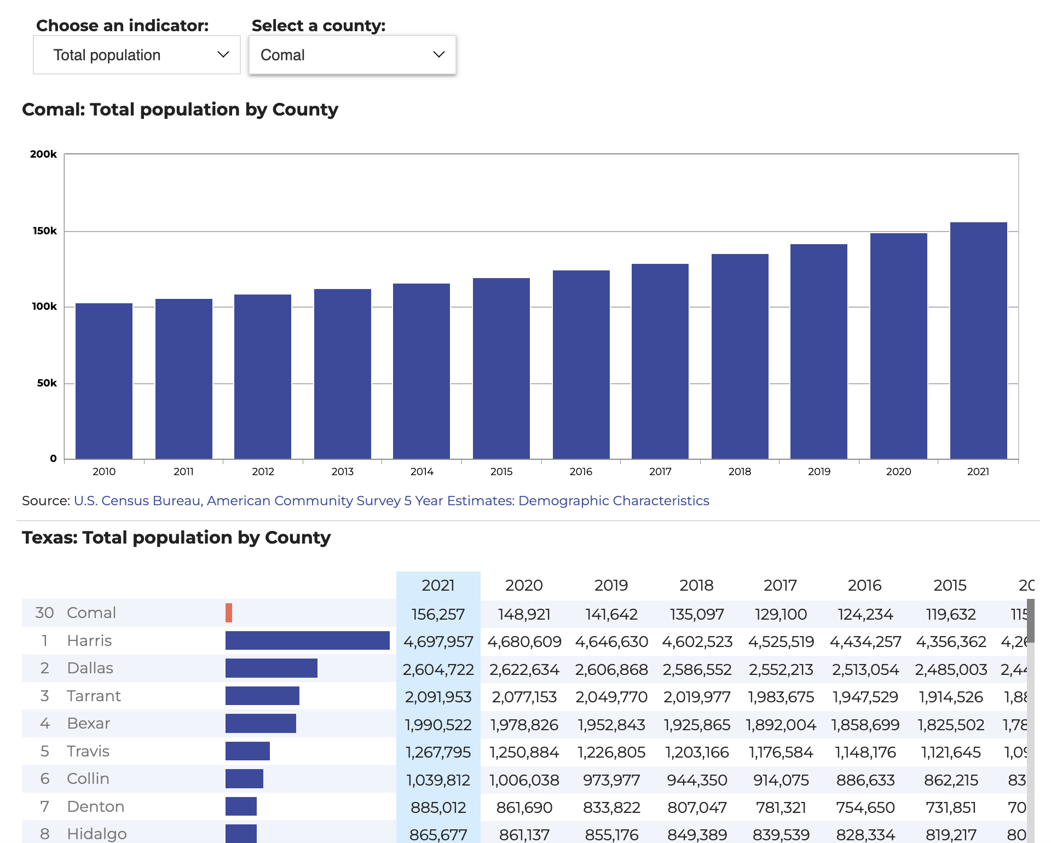Click the Denton county name

click(95, 806)
